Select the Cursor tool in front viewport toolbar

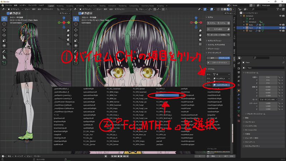(x=76, y=24)
